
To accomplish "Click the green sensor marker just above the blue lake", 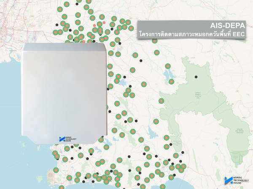I will pos(168,66).
